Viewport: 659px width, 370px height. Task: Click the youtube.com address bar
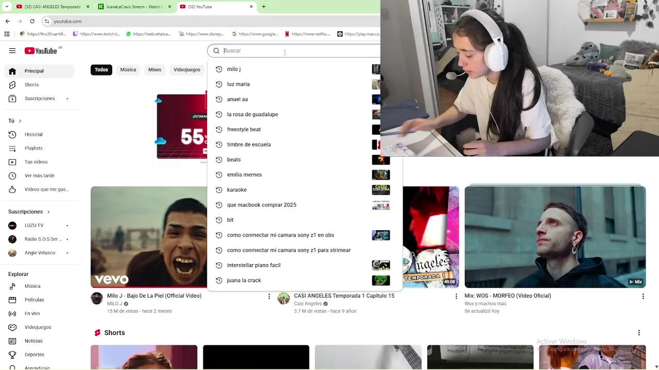point(211,21)
